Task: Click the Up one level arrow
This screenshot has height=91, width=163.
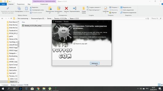Action: (x=11, y=18)
